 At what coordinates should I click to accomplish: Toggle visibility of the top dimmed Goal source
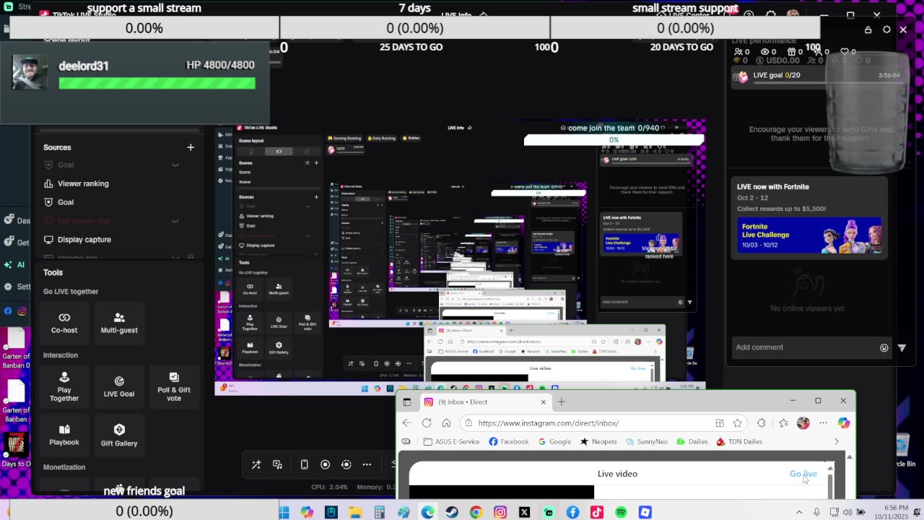point(175,165)
